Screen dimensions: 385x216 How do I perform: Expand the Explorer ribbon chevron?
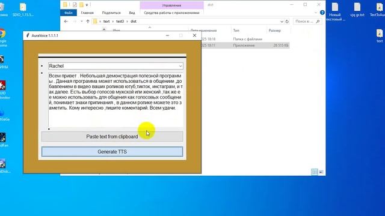click(316, 13)
